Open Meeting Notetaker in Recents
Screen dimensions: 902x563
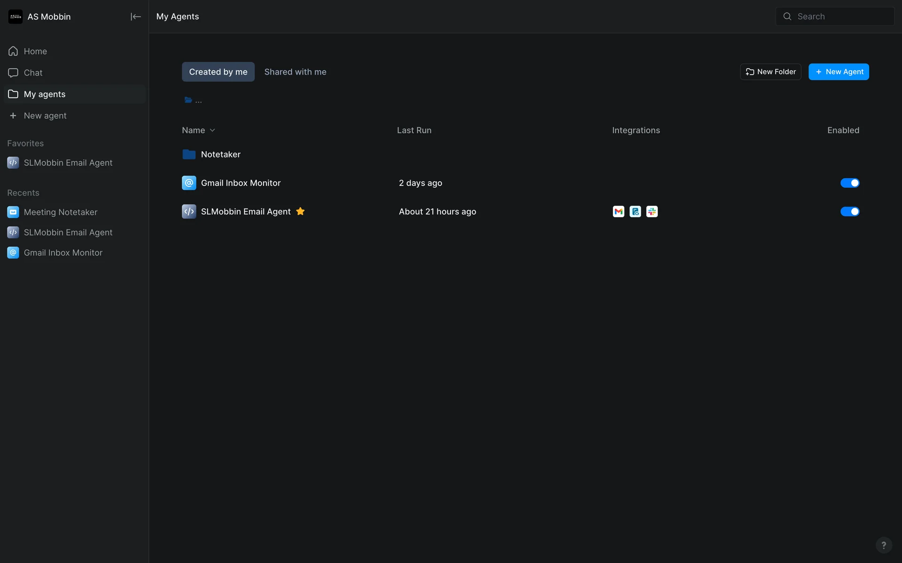click(60, 212)
